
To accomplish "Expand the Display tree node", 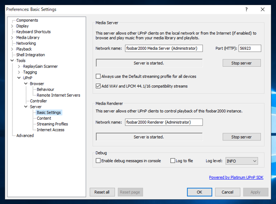I will (12, 26).
